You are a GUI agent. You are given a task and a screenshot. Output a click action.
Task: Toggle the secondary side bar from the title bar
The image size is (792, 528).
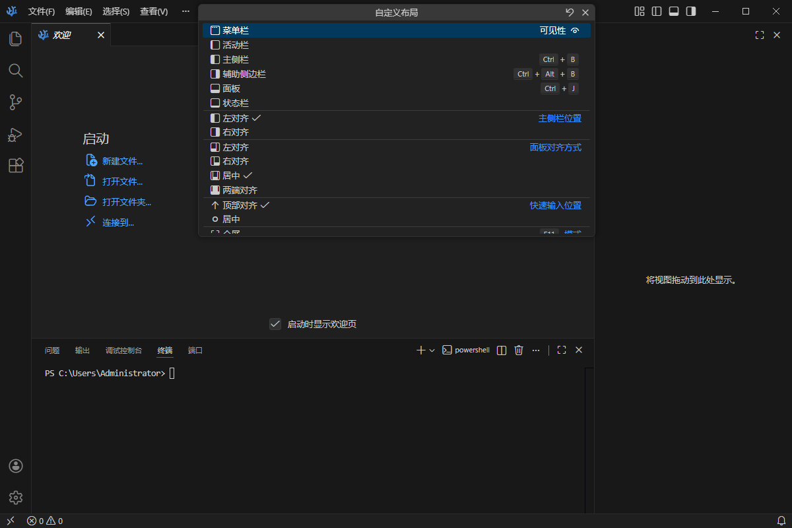pyautogui.click(x=690, y=11)
